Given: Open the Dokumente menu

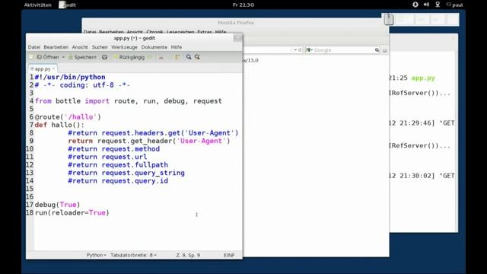Looking at the screenshot, I should (154, 47).
